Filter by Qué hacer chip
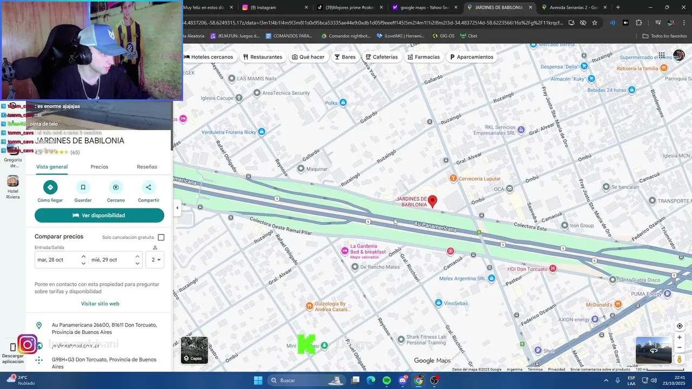The image size is (692, 389). (308, 57)
